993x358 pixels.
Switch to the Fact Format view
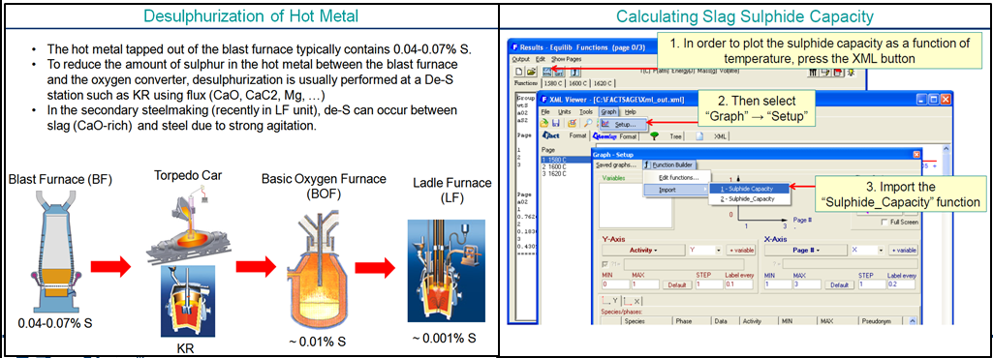[x=565, y=135]
